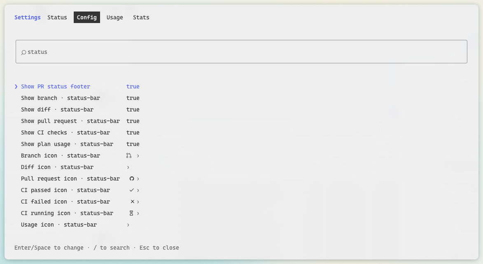
Task: Toggle true value for Show CI checks
Action: [133, 132]
